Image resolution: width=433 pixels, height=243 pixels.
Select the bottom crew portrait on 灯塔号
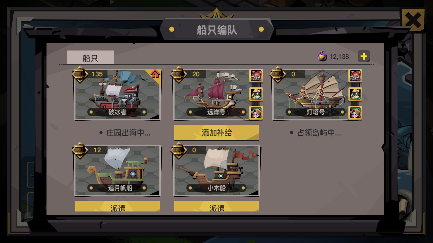(355, 113)
